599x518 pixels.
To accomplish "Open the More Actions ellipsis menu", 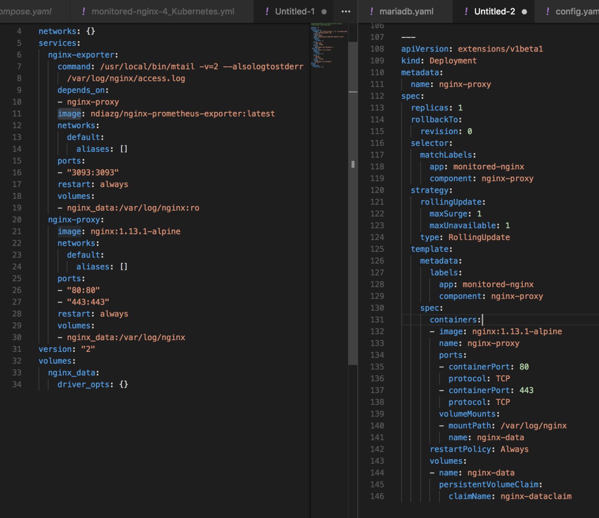I will click(x=346, y=12).
